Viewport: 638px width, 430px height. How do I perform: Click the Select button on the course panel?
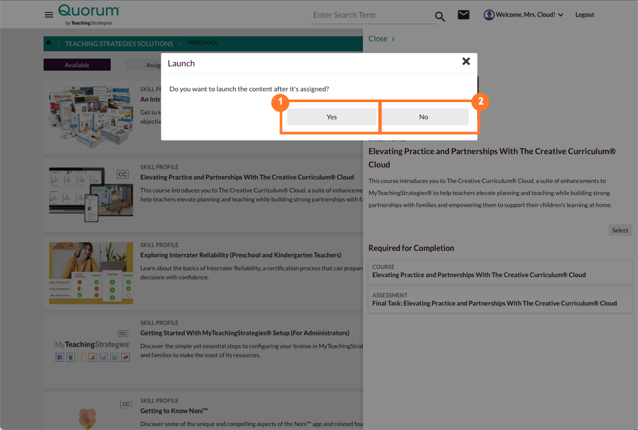click(x=619, y=230)
